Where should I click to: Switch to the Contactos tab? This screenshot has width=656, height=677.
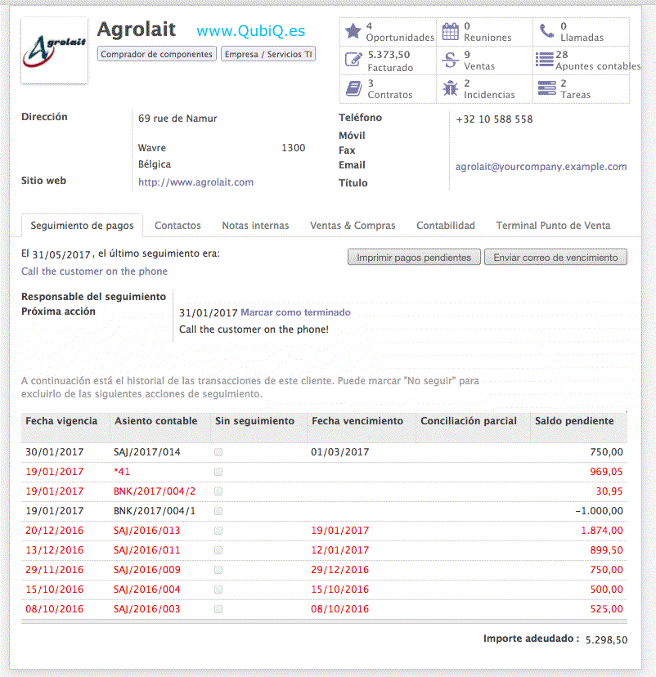click(177, 226)
